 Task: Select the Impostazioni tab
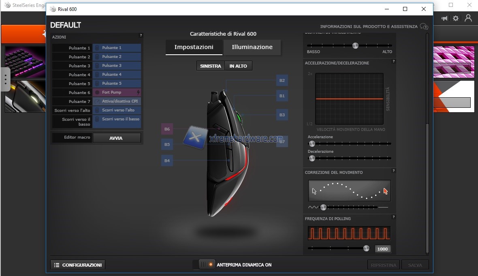click(194, 47)
